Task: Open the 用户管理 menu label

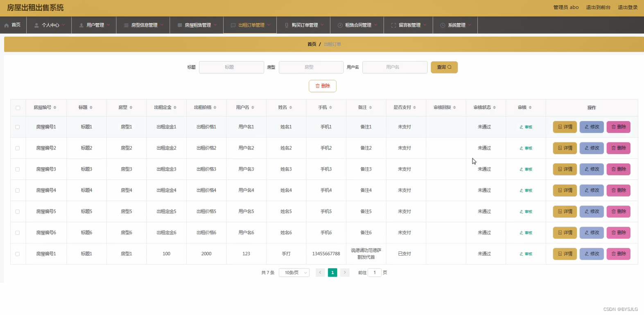Action: click(95, 25)
